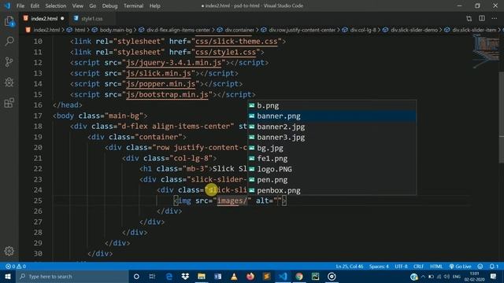Click css/slick-theme.css link on line 10
This screenshot has height=283, width=504.
(x=236, y=42)
